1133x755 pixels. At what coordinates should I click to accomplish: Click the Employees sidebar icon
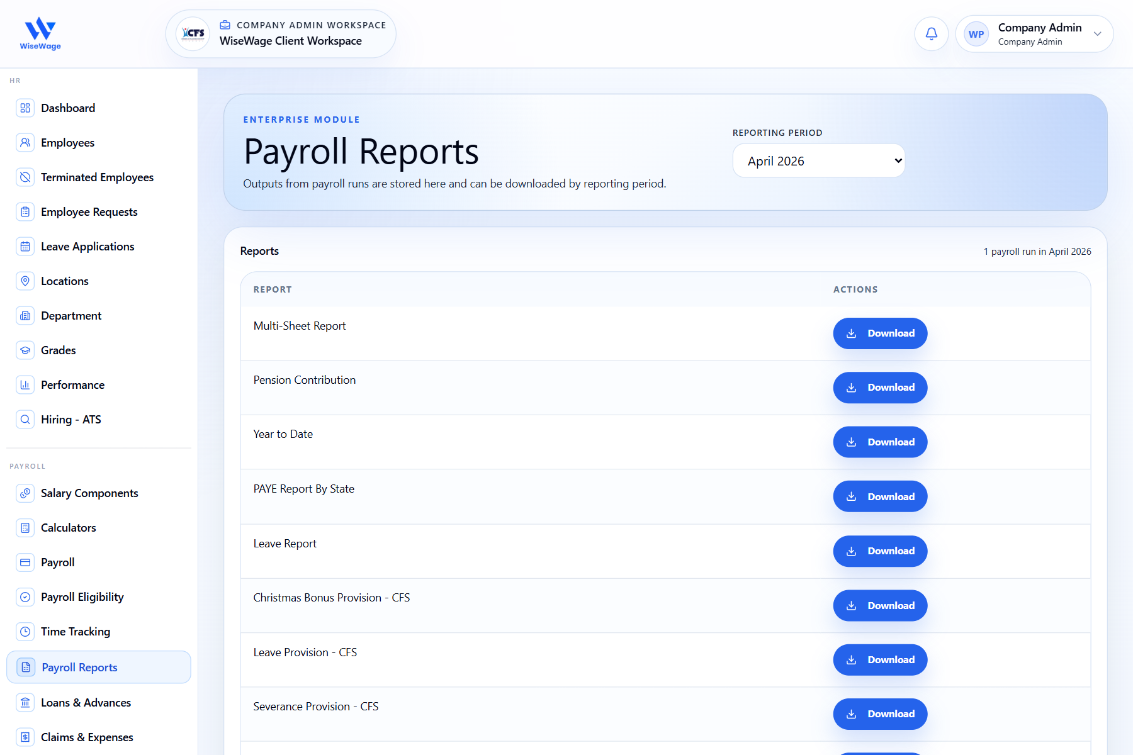25,143
